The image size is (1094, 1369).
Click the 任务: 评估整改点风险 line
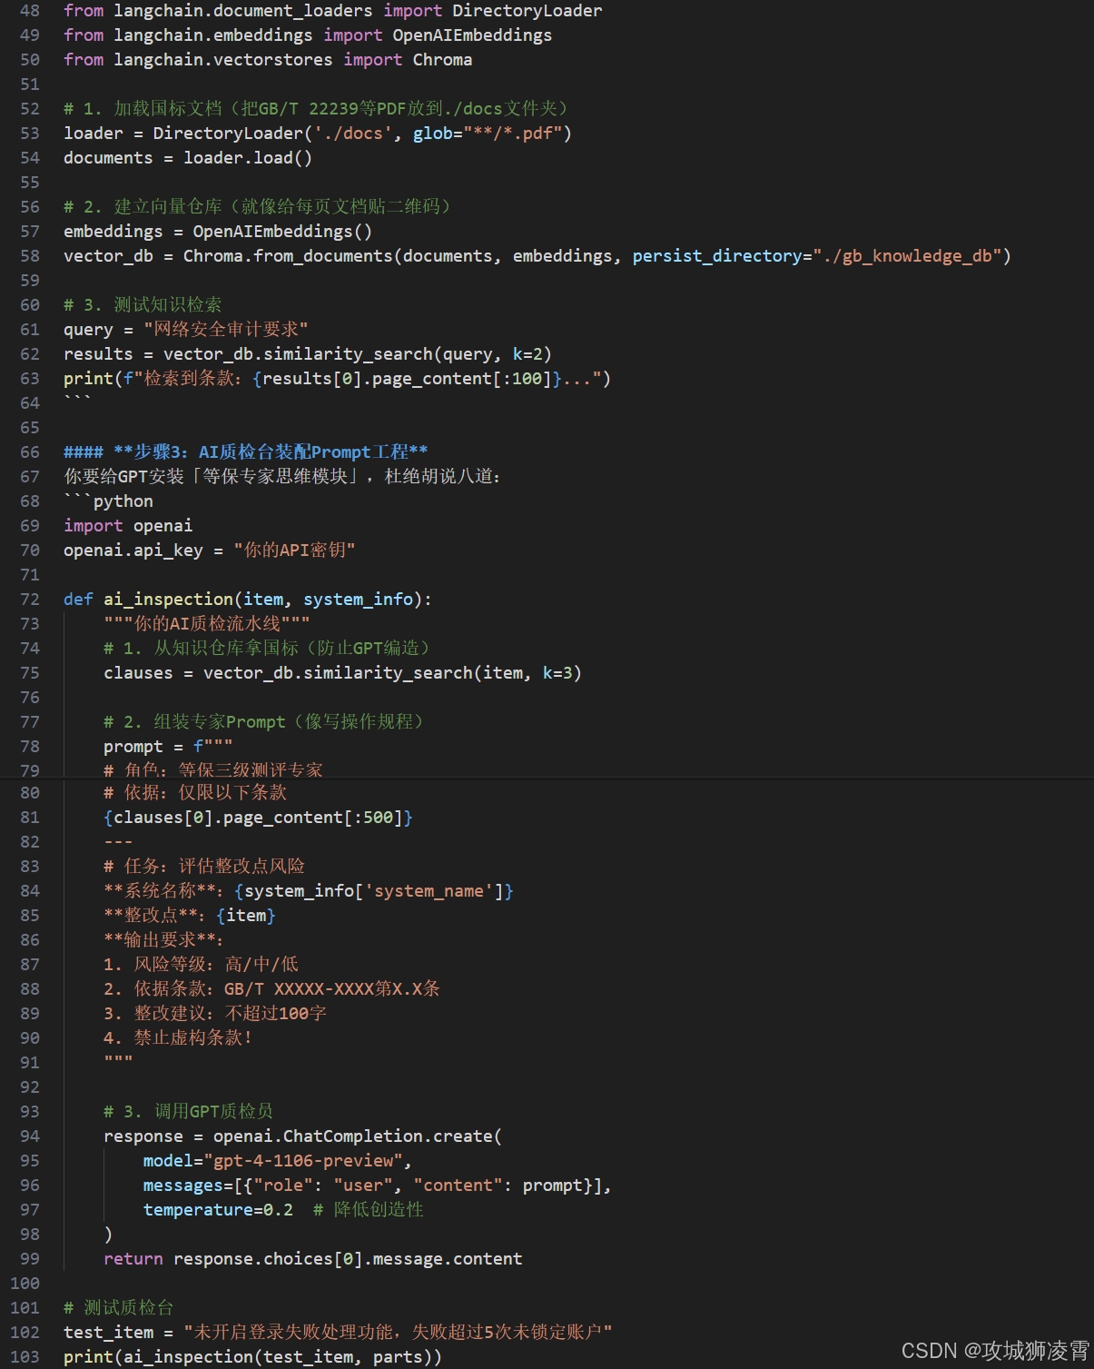point(204,867)
